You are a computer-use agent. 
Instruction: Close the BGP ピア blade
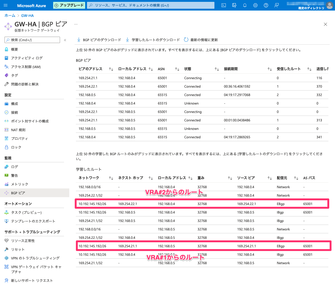[325, 24]
